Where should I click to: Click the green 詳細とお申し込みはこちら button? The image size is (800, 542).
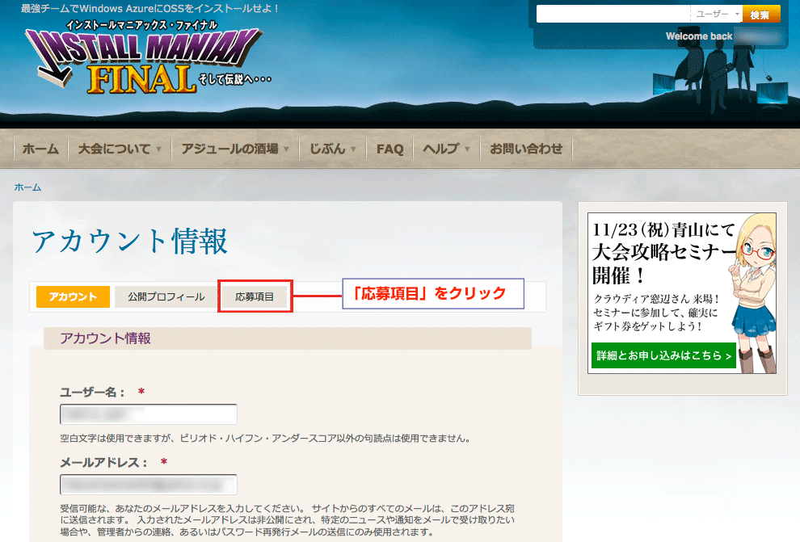(x=663, y=355)
